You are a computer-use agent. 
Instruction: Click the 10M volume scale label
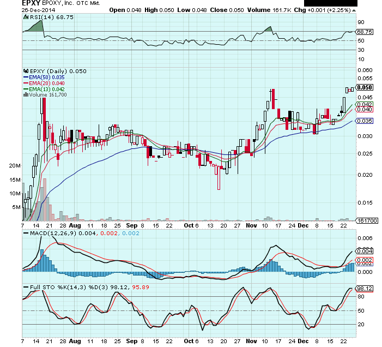coord(15,194)
